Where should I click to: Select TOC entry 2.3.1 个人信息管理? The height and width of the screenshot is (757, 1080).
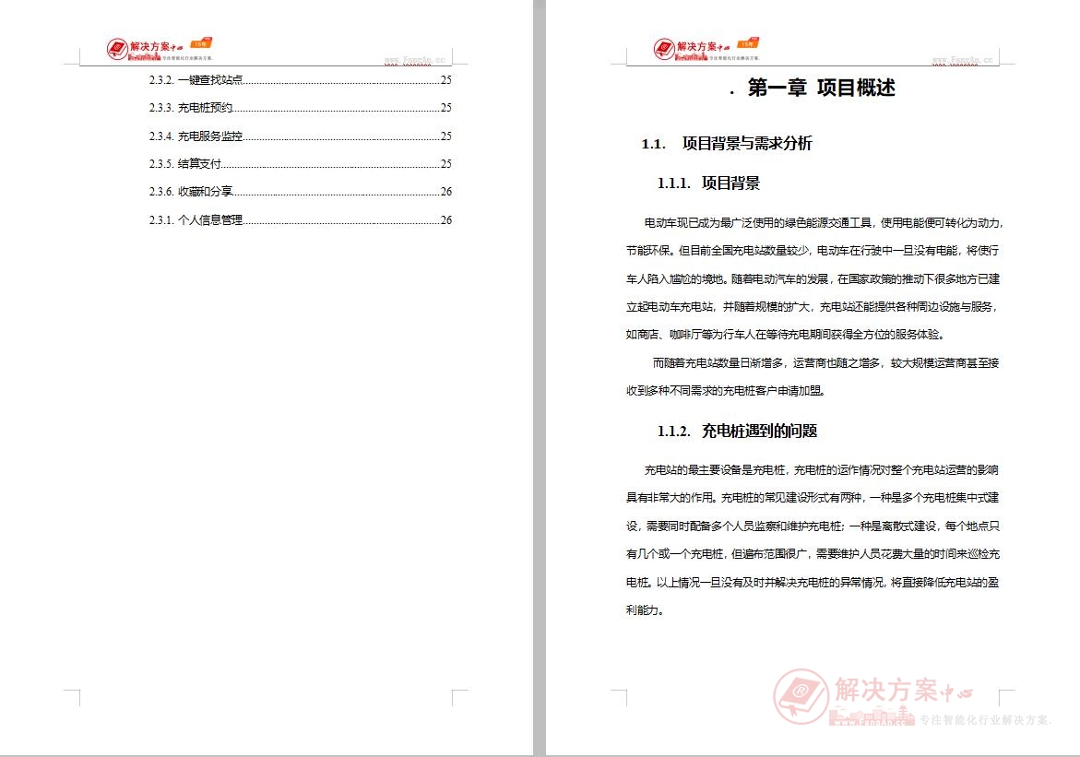(301, 219)
